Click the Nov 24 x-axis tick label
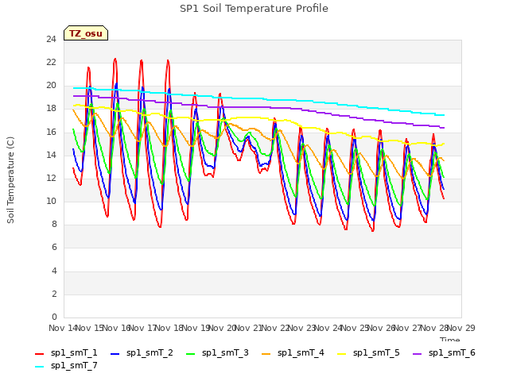Image resolution: width=509 pixels, height=381 pixels. (328, 328)
